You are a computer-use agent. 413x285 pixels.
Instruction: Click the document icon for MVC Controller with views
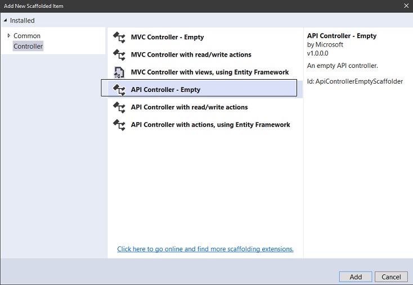click(119, 72)
